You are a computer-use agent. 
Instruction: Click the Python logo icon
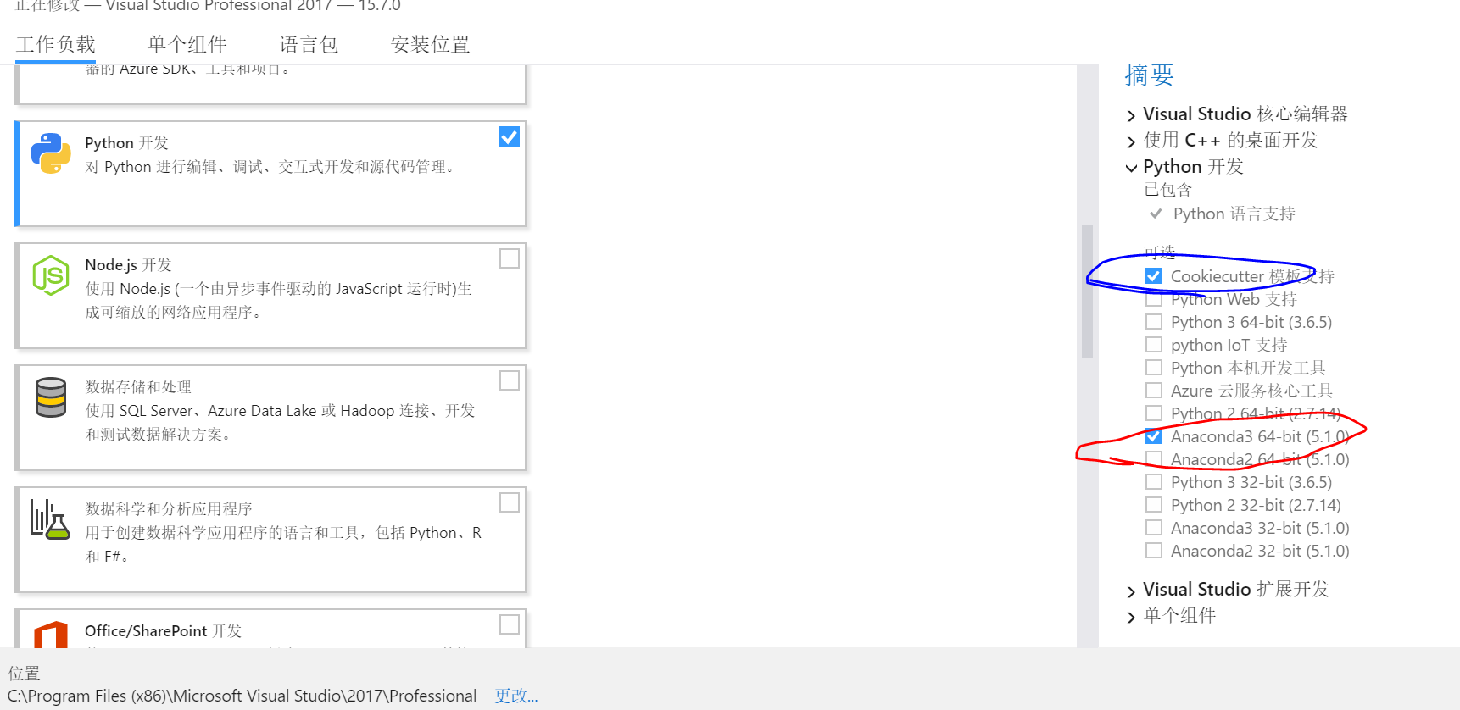(51, 153)
